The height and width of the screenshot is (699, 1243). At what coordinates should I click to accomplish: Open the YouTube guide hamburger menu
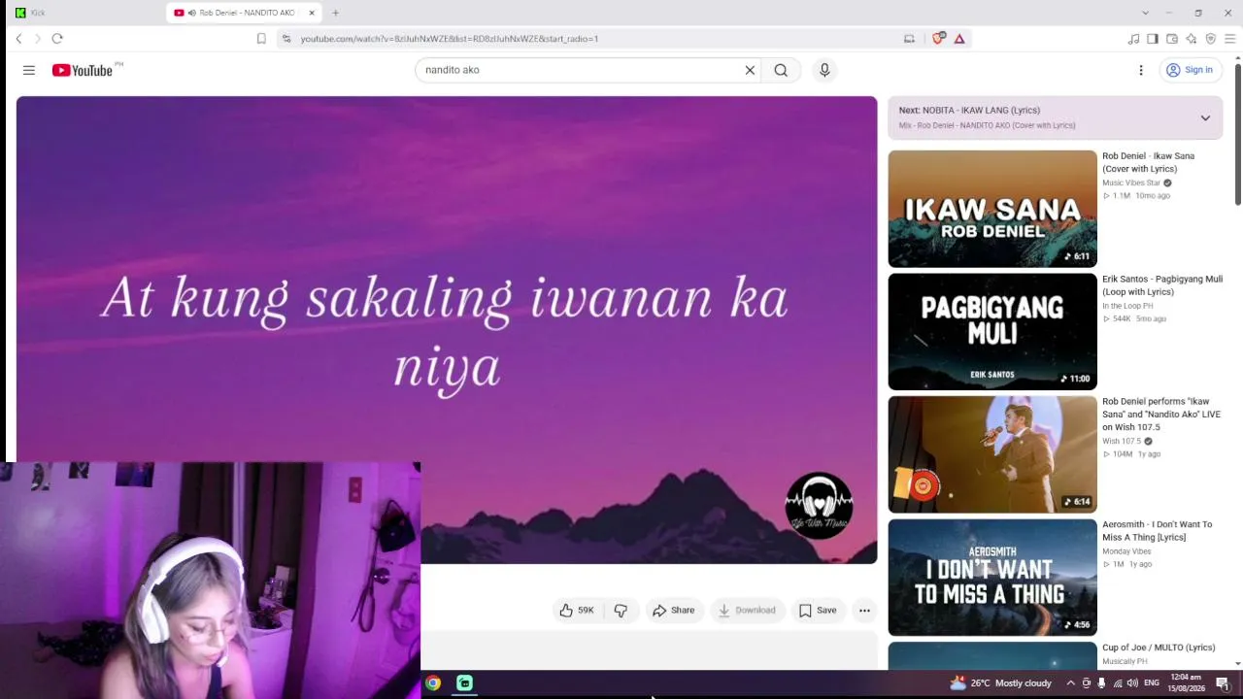coord(29,70)
